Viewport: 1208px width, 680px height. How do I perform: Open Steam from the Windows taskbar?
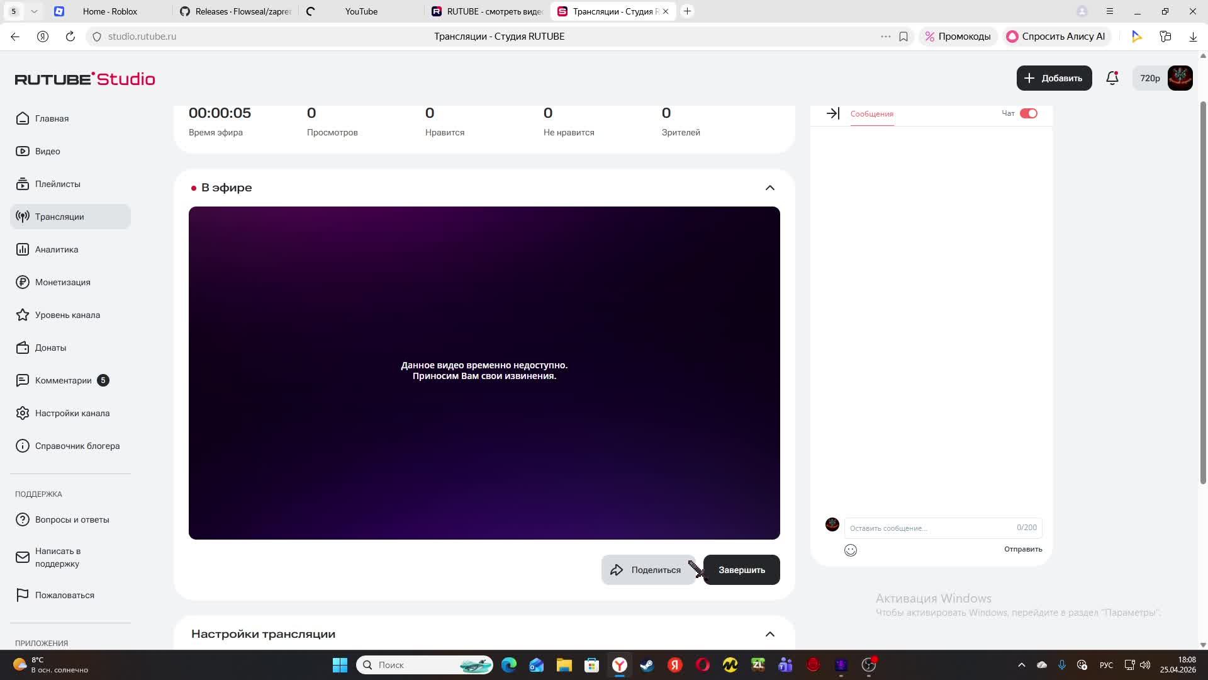click(647, 665)
